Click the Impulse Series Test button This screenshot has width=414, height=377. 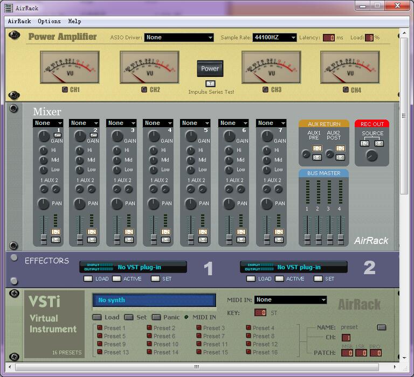coord(210,83)
